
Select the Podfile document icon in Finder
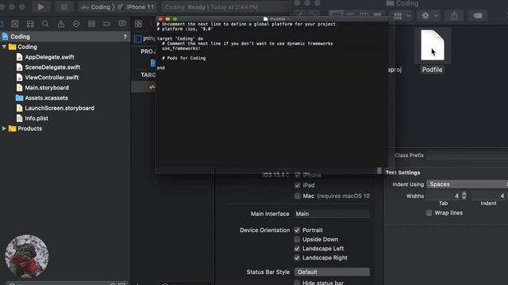click(432, 45)
